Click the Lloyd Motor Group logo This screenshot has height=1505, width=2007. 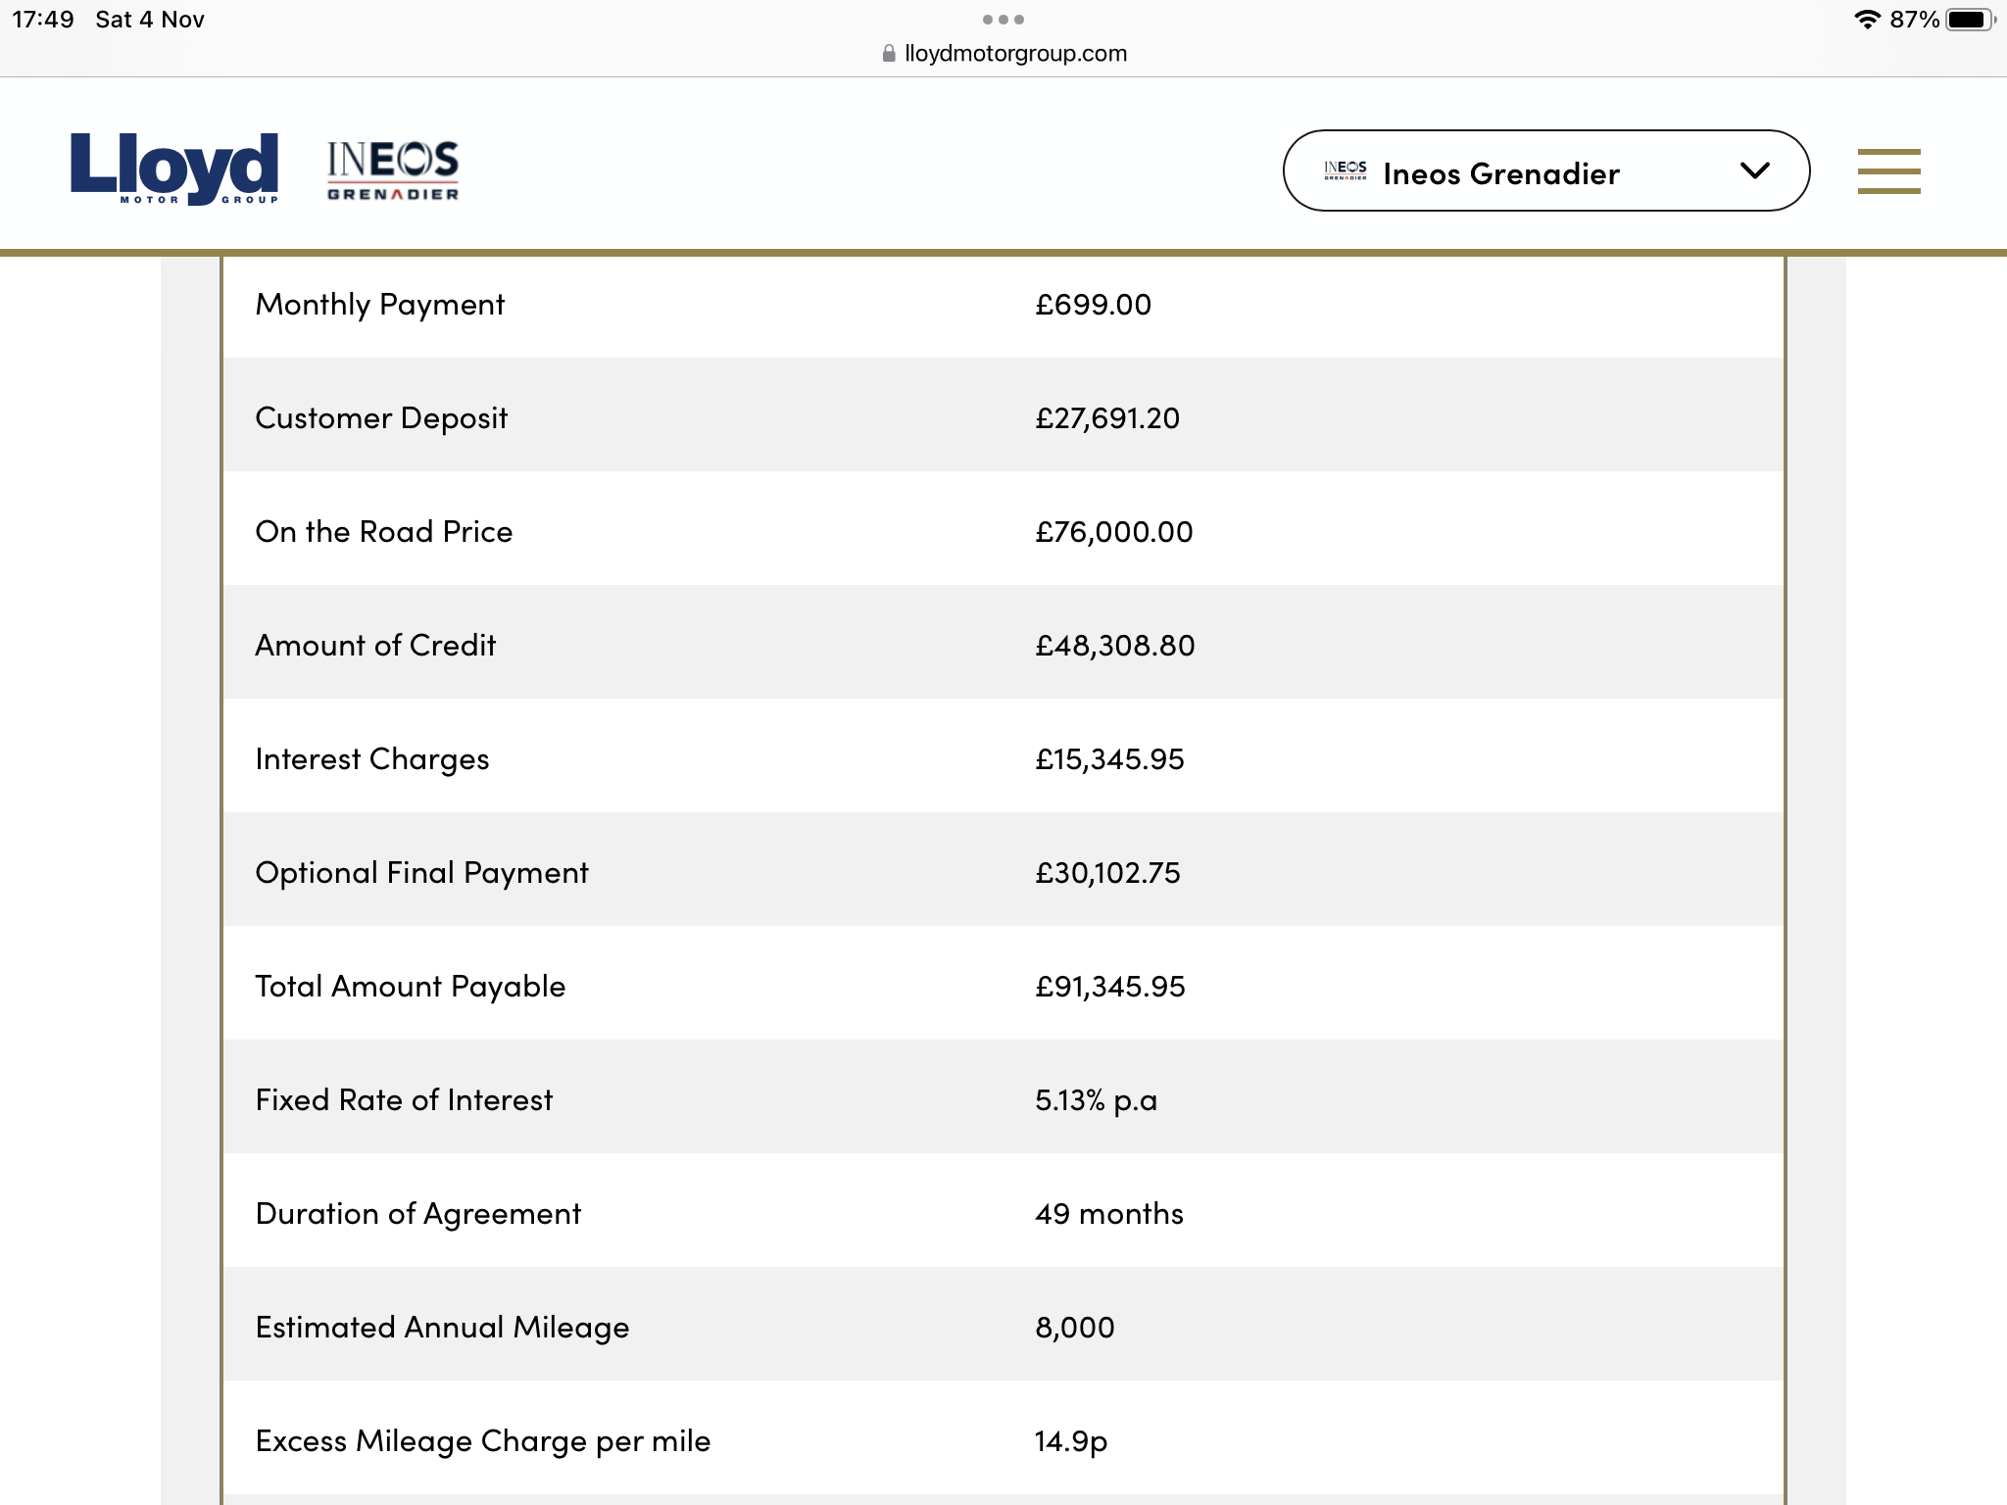coord(174,169)
